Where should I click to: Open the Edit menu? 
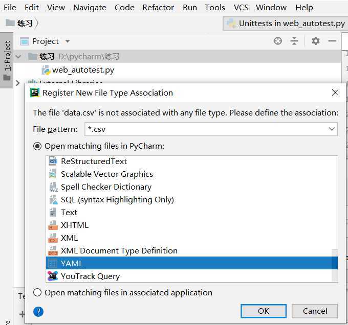point(32,8)
